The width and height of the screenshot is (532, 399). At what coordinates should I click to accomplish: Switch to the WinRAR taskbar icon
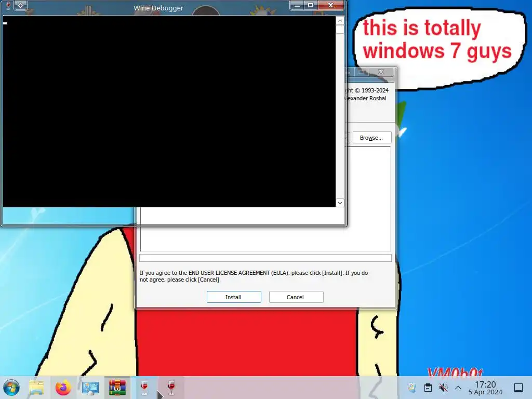coord(117,388)
